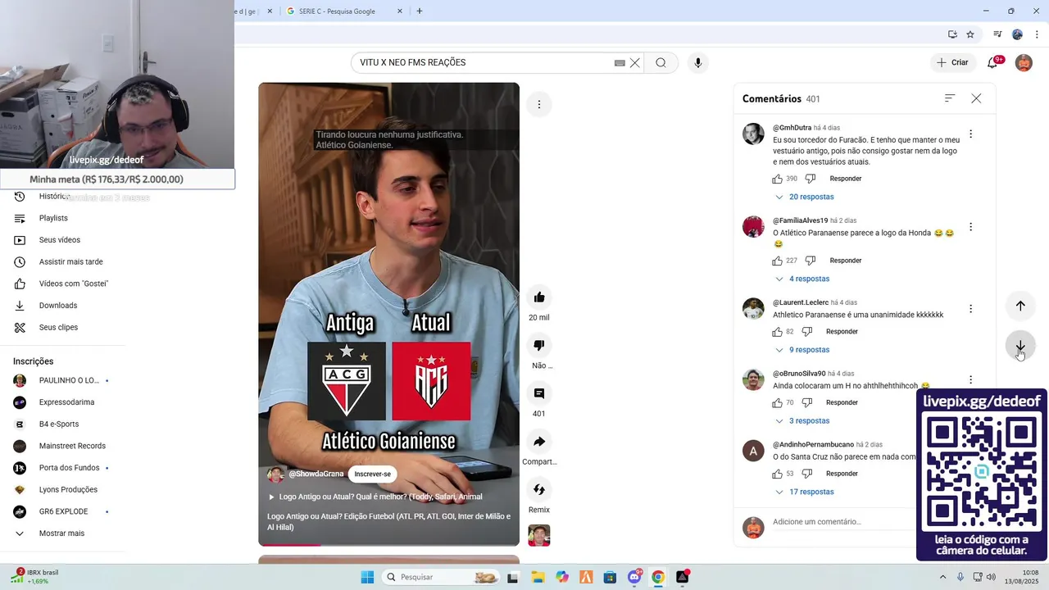Open Downloads in the sidebar

click(x=57, y=306)
